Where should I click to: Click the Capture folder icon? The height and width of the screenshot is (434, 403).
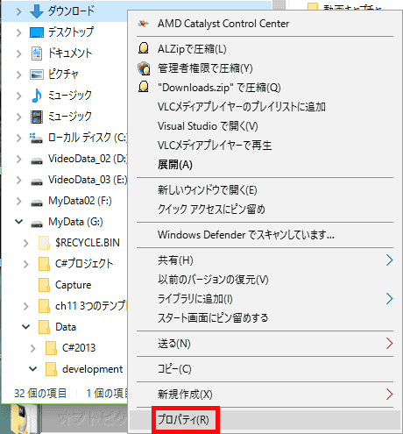(44, 285)
